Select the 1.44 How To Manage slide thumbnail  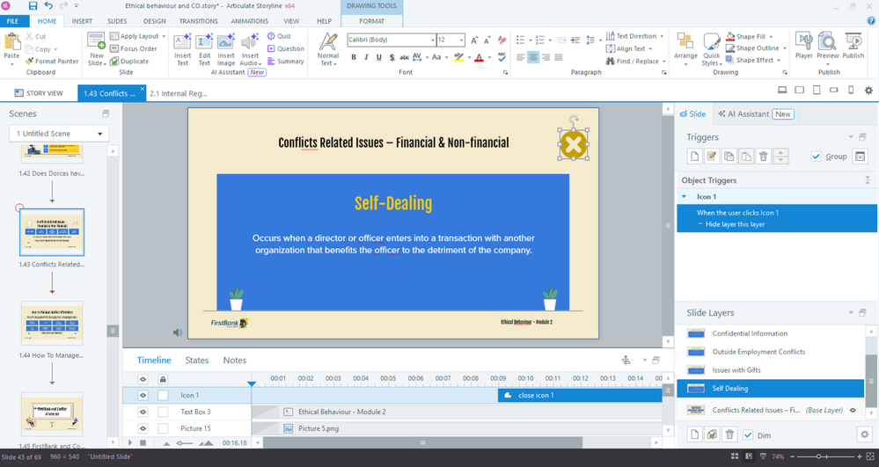(x=52, y=324)
